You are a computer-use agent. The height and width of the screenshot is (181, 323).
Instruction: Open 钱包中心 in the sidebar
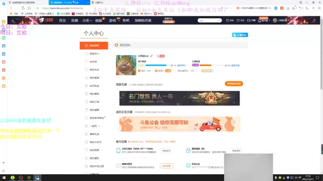pyautogui.click(x=94, y=53)
